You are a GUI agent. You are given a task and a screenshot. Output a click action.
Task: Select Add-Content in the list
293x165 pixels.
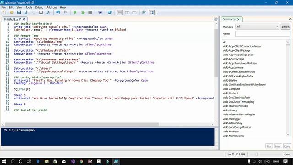point(230,93)
